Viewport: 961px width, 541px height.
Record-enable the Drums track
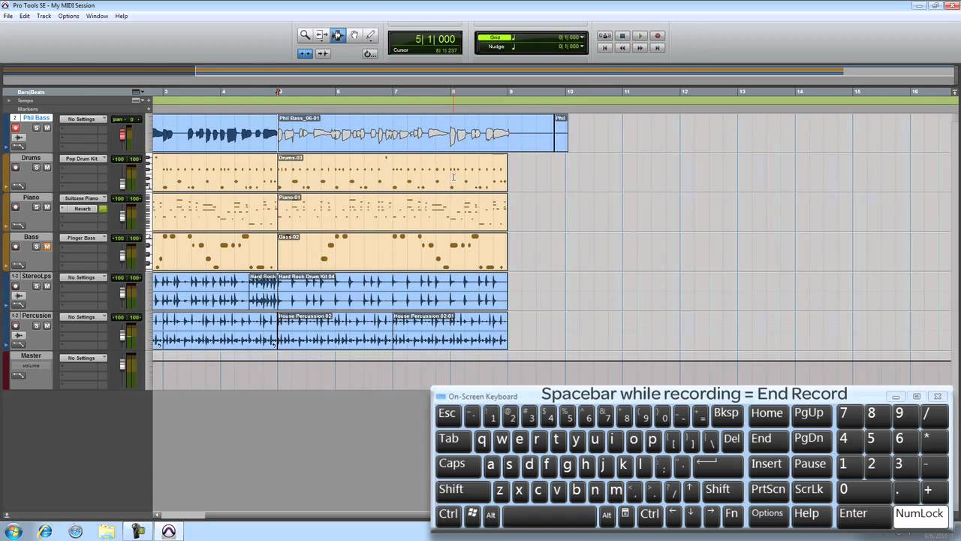15,168
